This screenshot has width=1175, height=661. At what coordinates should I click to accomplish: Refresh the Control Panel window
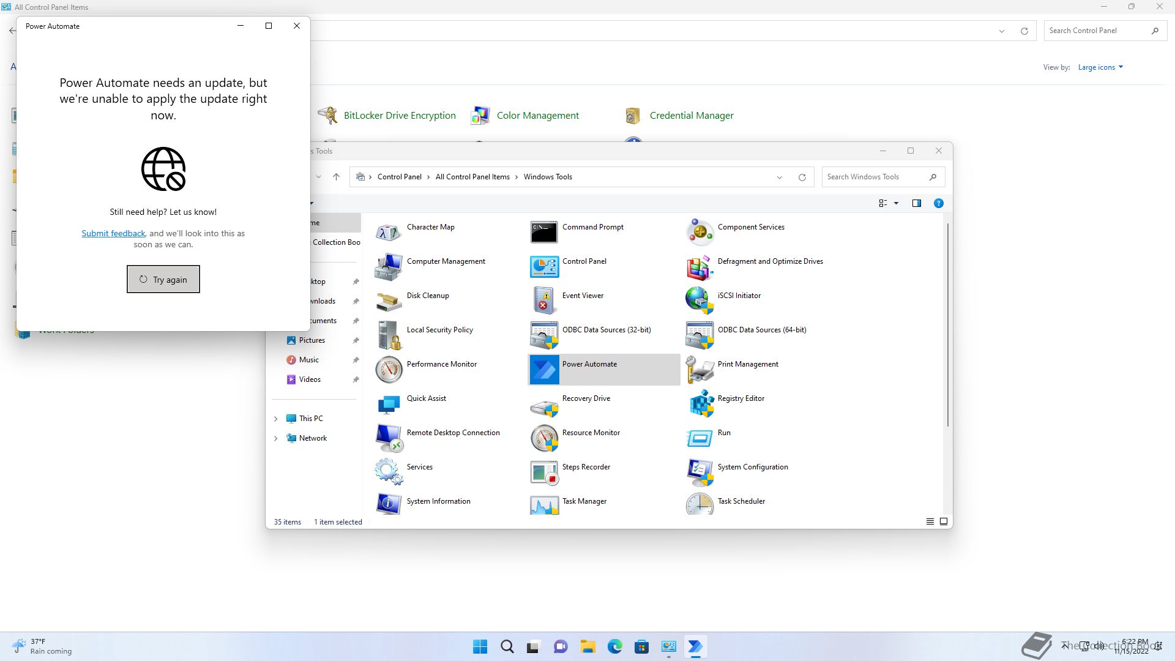click(1024, 31)
